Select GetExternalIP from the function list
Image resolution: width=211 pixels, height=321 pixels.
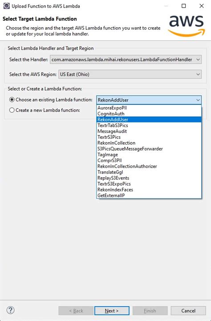[149, 195]
